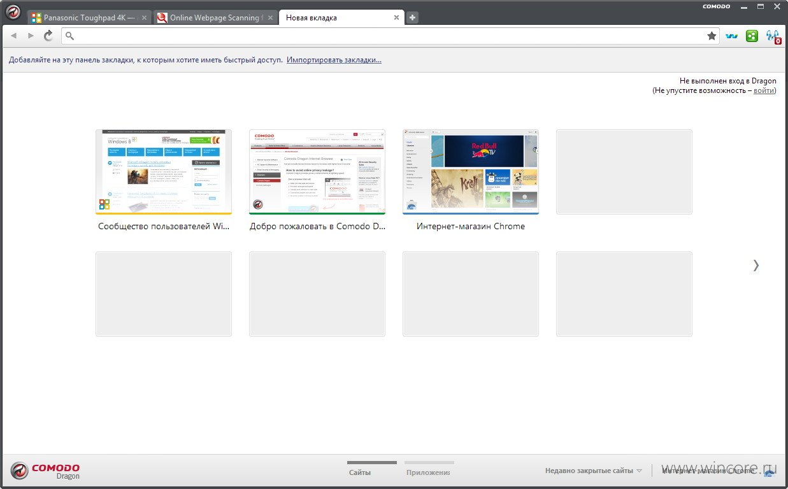The height and width of the screenshot is (489, 788).
Task: Open the Интернет-магазин Chrome thumbnail
Action: [x=471, y=172]
